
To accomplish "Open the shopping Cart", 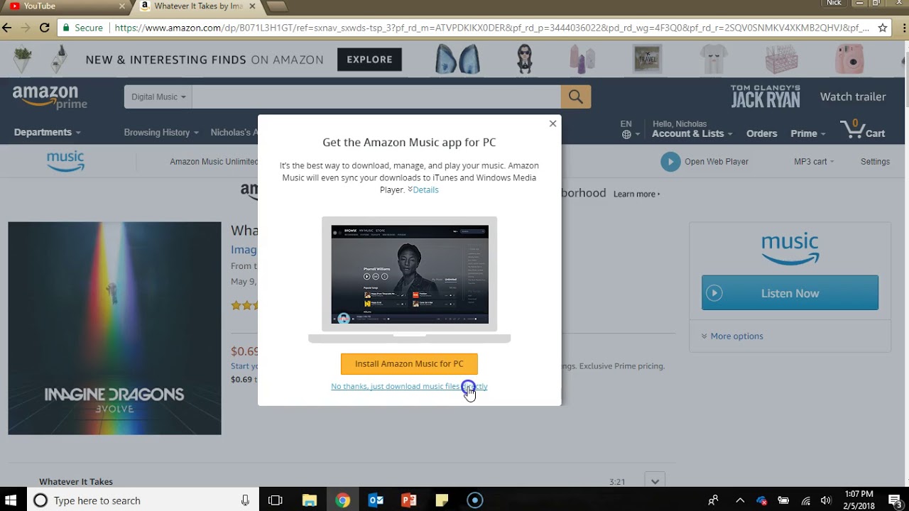I will click(x=863, y=129).
